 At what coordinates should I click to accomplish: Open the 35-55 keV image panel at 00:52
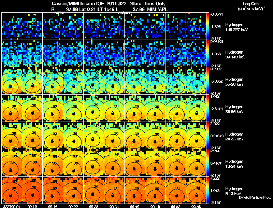[176, 108]
